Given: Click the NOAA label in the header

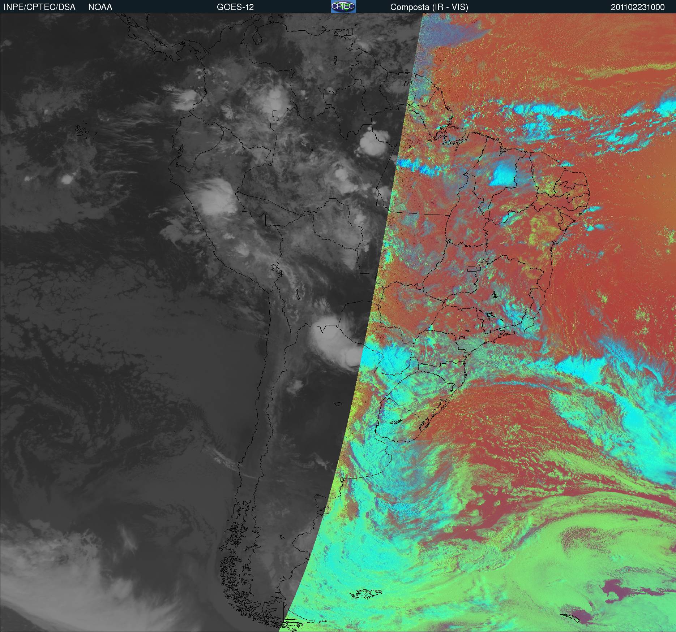Looking at the screenshot, I should [x=100, y=7].
